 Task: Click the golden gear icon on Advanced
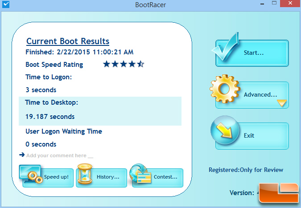click(x=225, y=89)
